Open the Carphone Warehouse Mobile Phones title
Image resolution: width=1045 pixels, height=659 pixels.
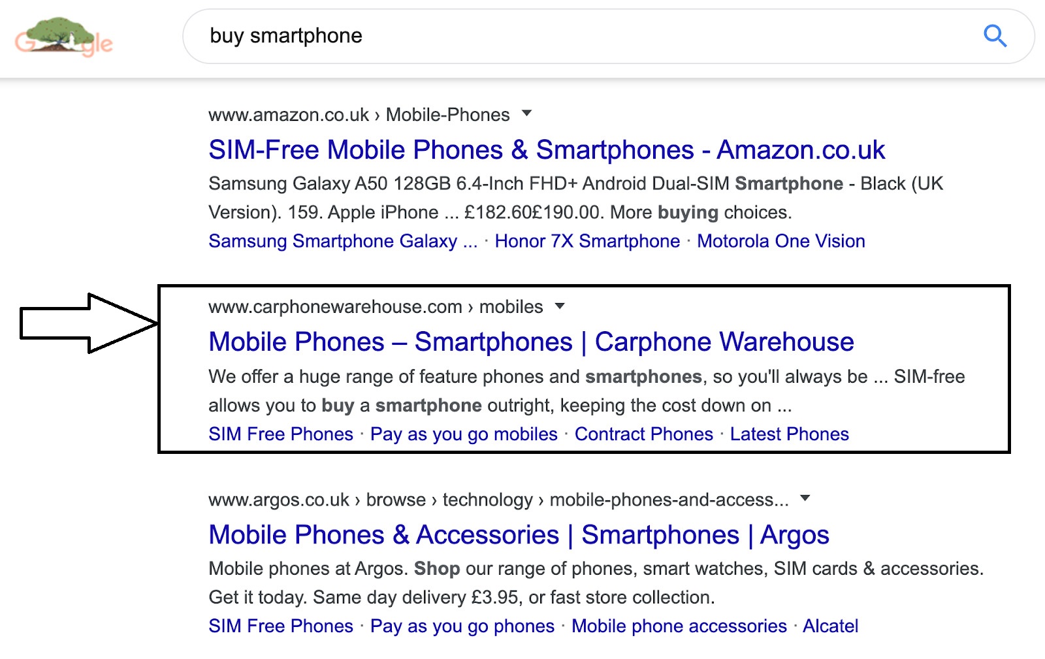tap(531, 342)
